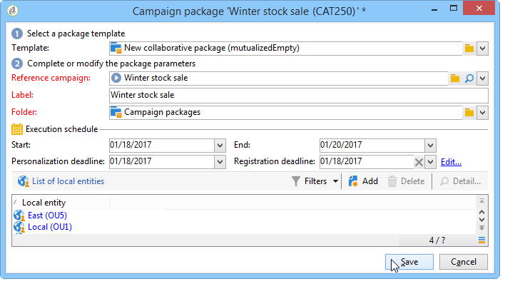Click the Edit... link
This screenshot has height=289, width=515.
(x=451, y=162)
